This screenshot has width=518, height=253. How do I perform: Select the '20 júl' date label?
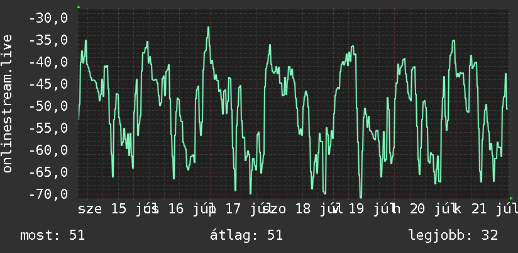coord(429,210)
